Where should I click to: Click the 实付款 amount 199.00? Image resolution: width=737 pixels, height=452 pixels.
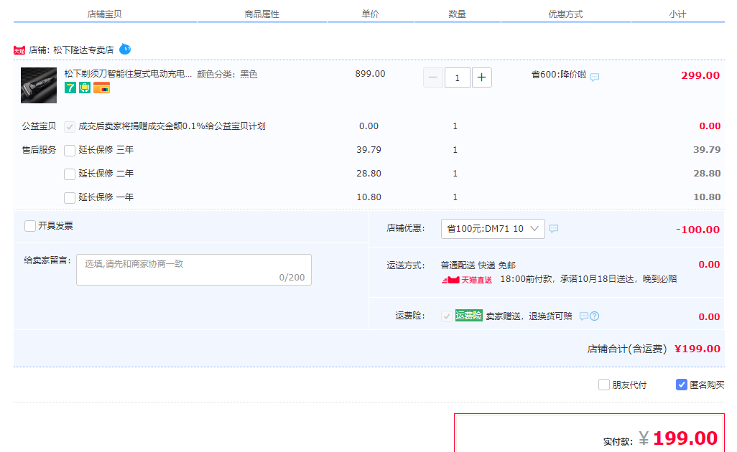pos(685,438)
